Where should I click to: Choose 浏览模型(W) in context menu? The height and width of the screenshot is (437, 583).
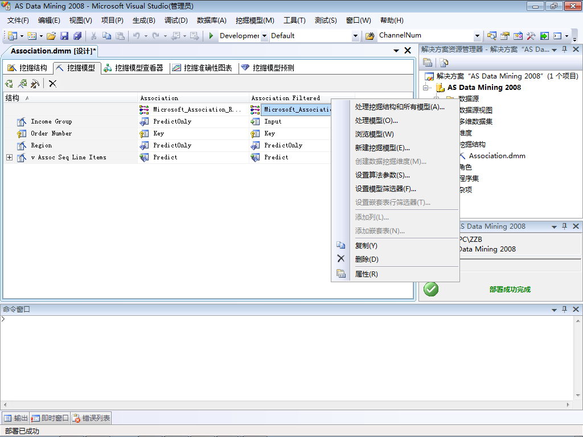click(x=374, y=134)
